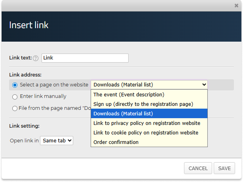
Task: Pick 'Link to privacy policy' option
Action: click(146, 123)
